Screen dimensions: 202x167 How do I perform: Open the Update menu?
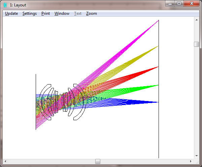(x=11, y=13)
